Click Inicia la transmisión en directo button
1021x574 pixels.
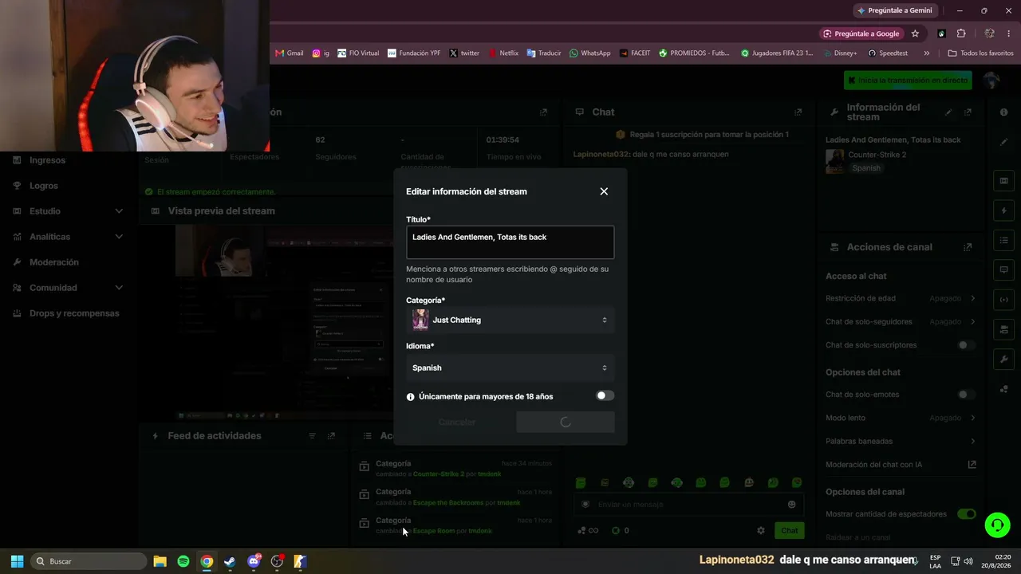coord(908,81)
